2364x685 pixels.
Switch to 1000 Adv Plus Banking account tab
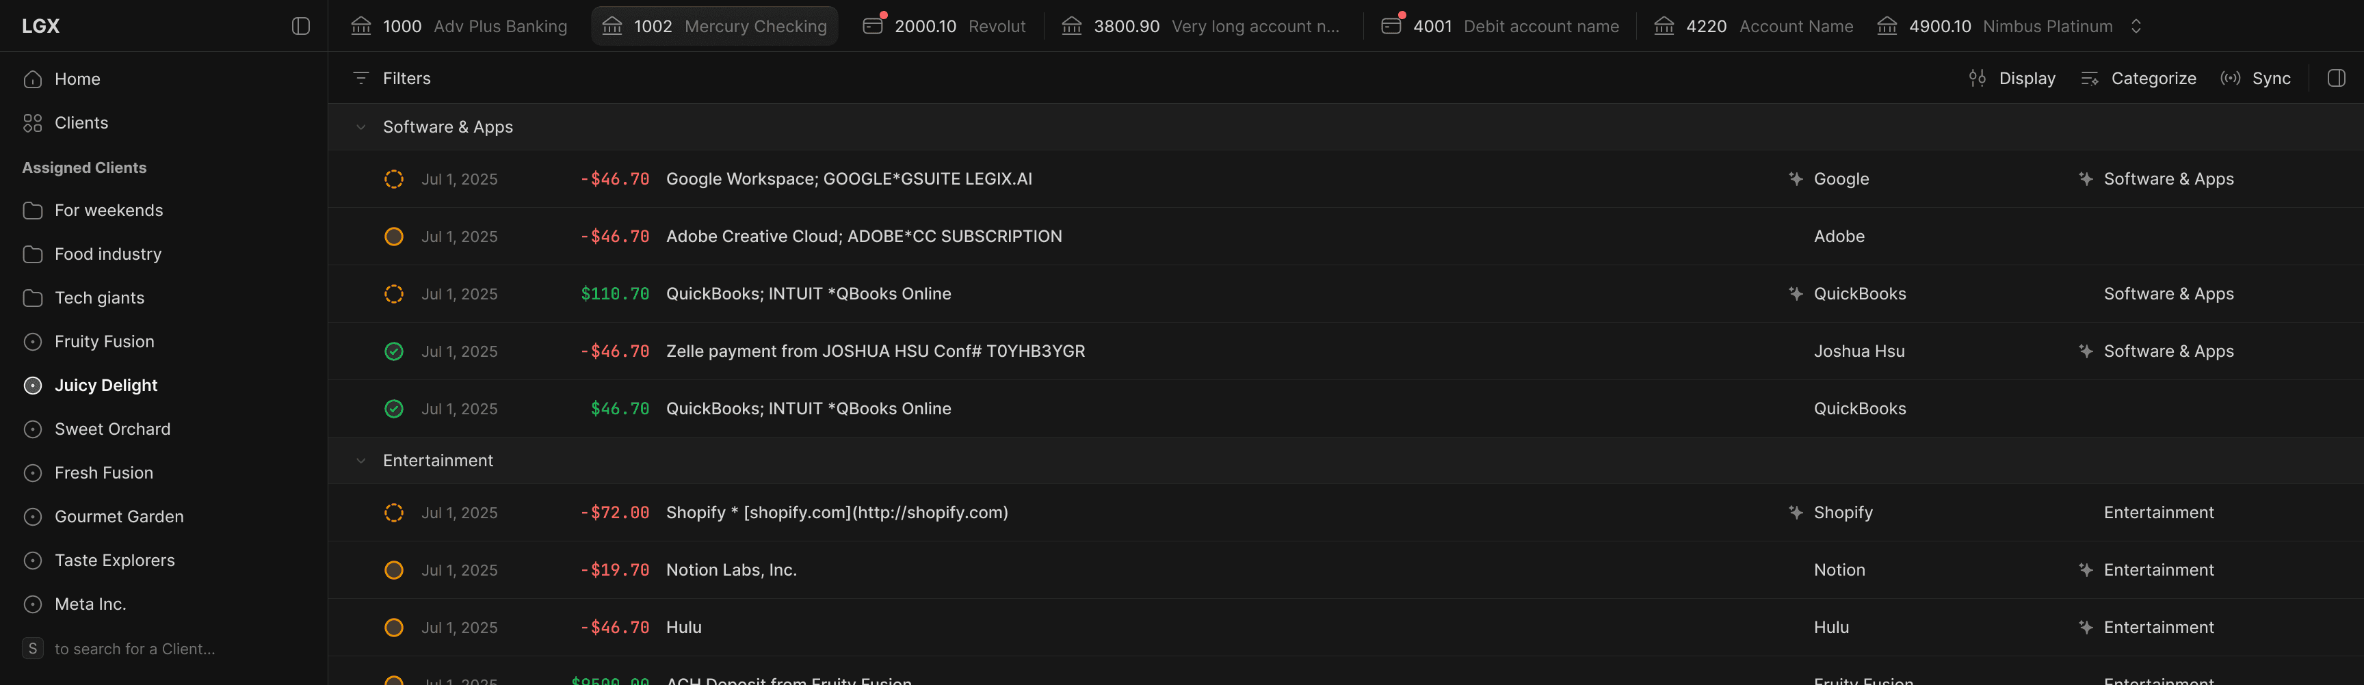tap(459, 26)
